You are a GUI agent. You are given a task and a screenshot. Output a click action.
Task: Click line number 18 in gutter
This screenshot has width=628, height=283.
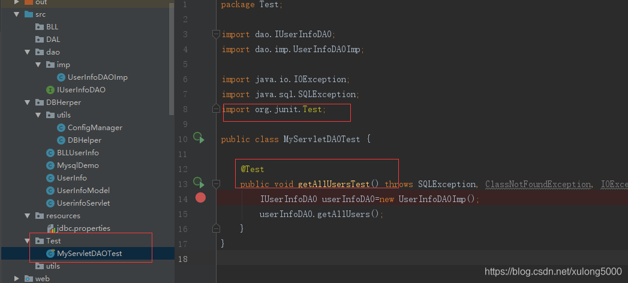[182, 259]
